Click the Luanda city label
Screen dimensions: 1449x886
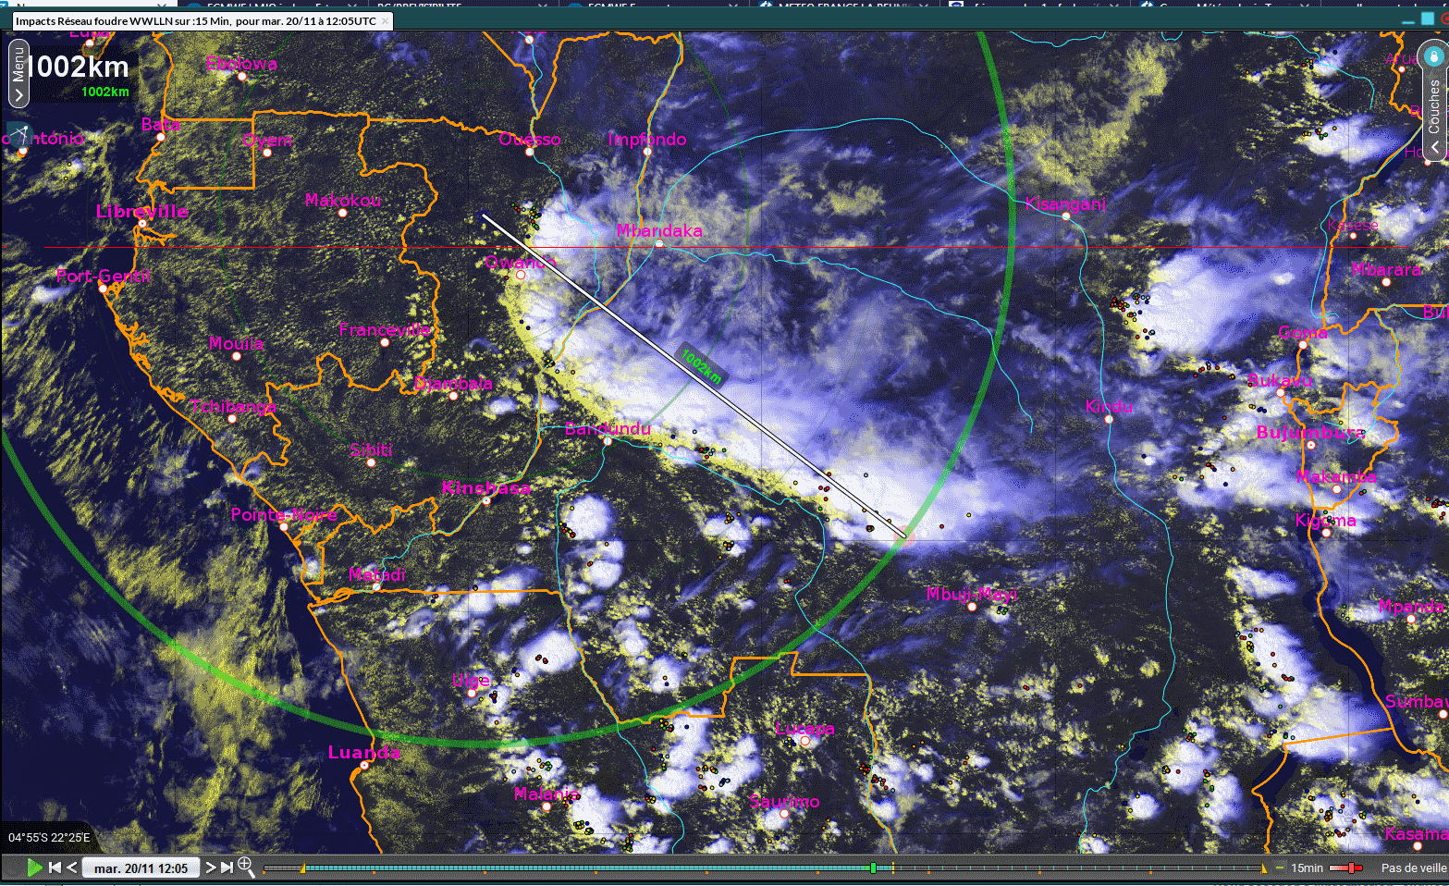[x=364, y=752]
